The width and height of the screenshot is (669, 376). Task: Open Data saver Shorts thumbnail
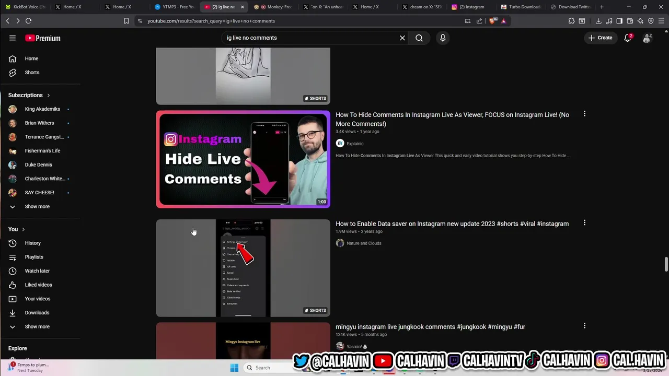point(243,268)
